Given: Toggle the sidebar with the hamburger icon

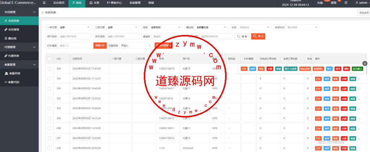Looking at the screenshot, I should (44, 3).
